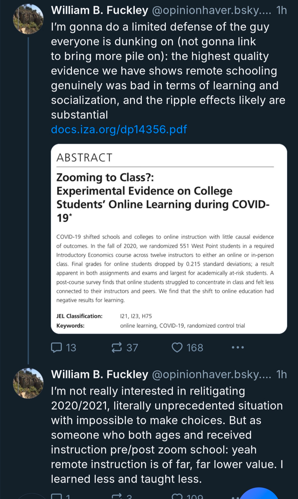
Task: Click the 1h timestamp on first post
Action: [281, 10]
